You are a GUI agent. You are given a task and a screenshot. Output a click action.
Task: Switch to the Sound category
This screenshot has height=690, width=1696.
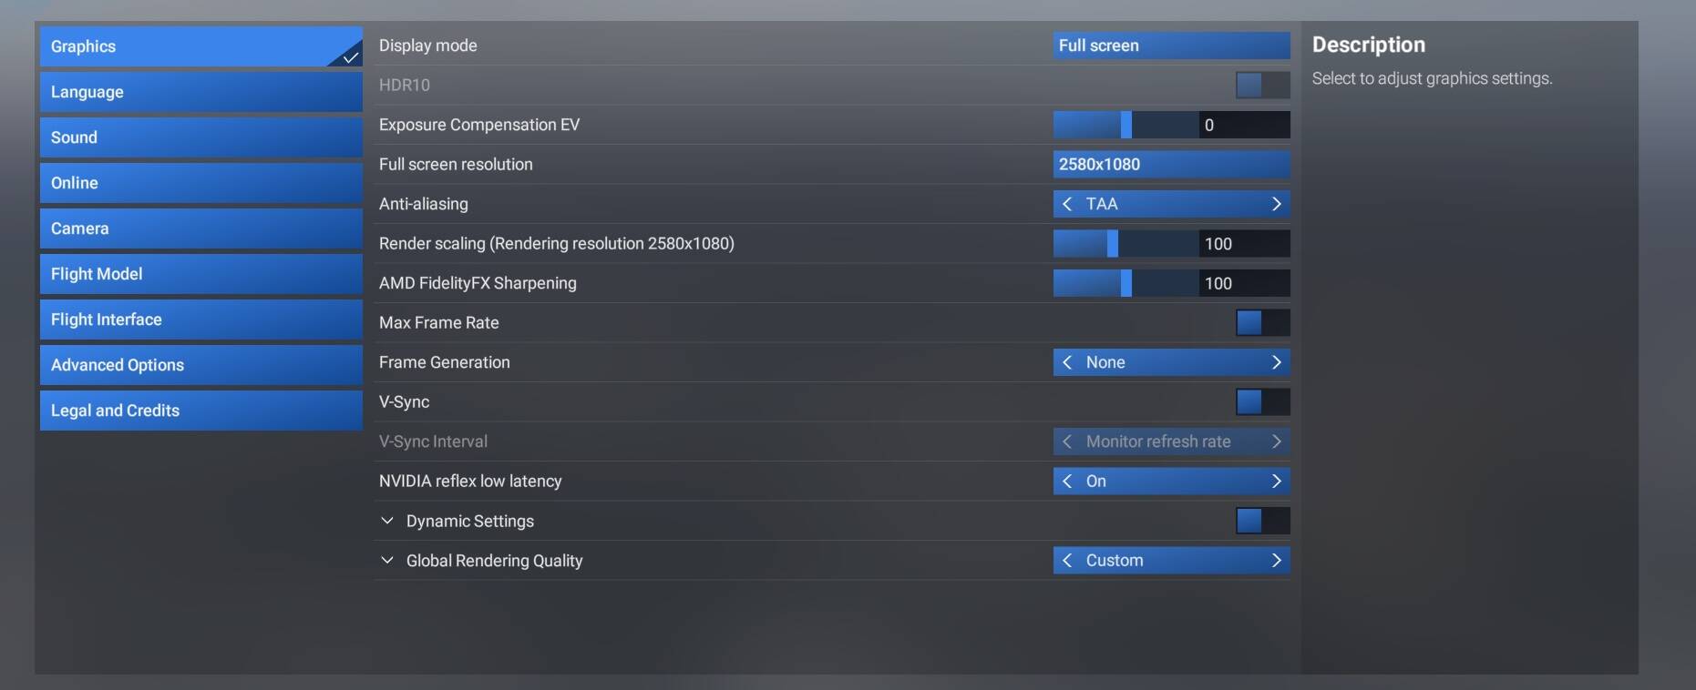point(200,137)
